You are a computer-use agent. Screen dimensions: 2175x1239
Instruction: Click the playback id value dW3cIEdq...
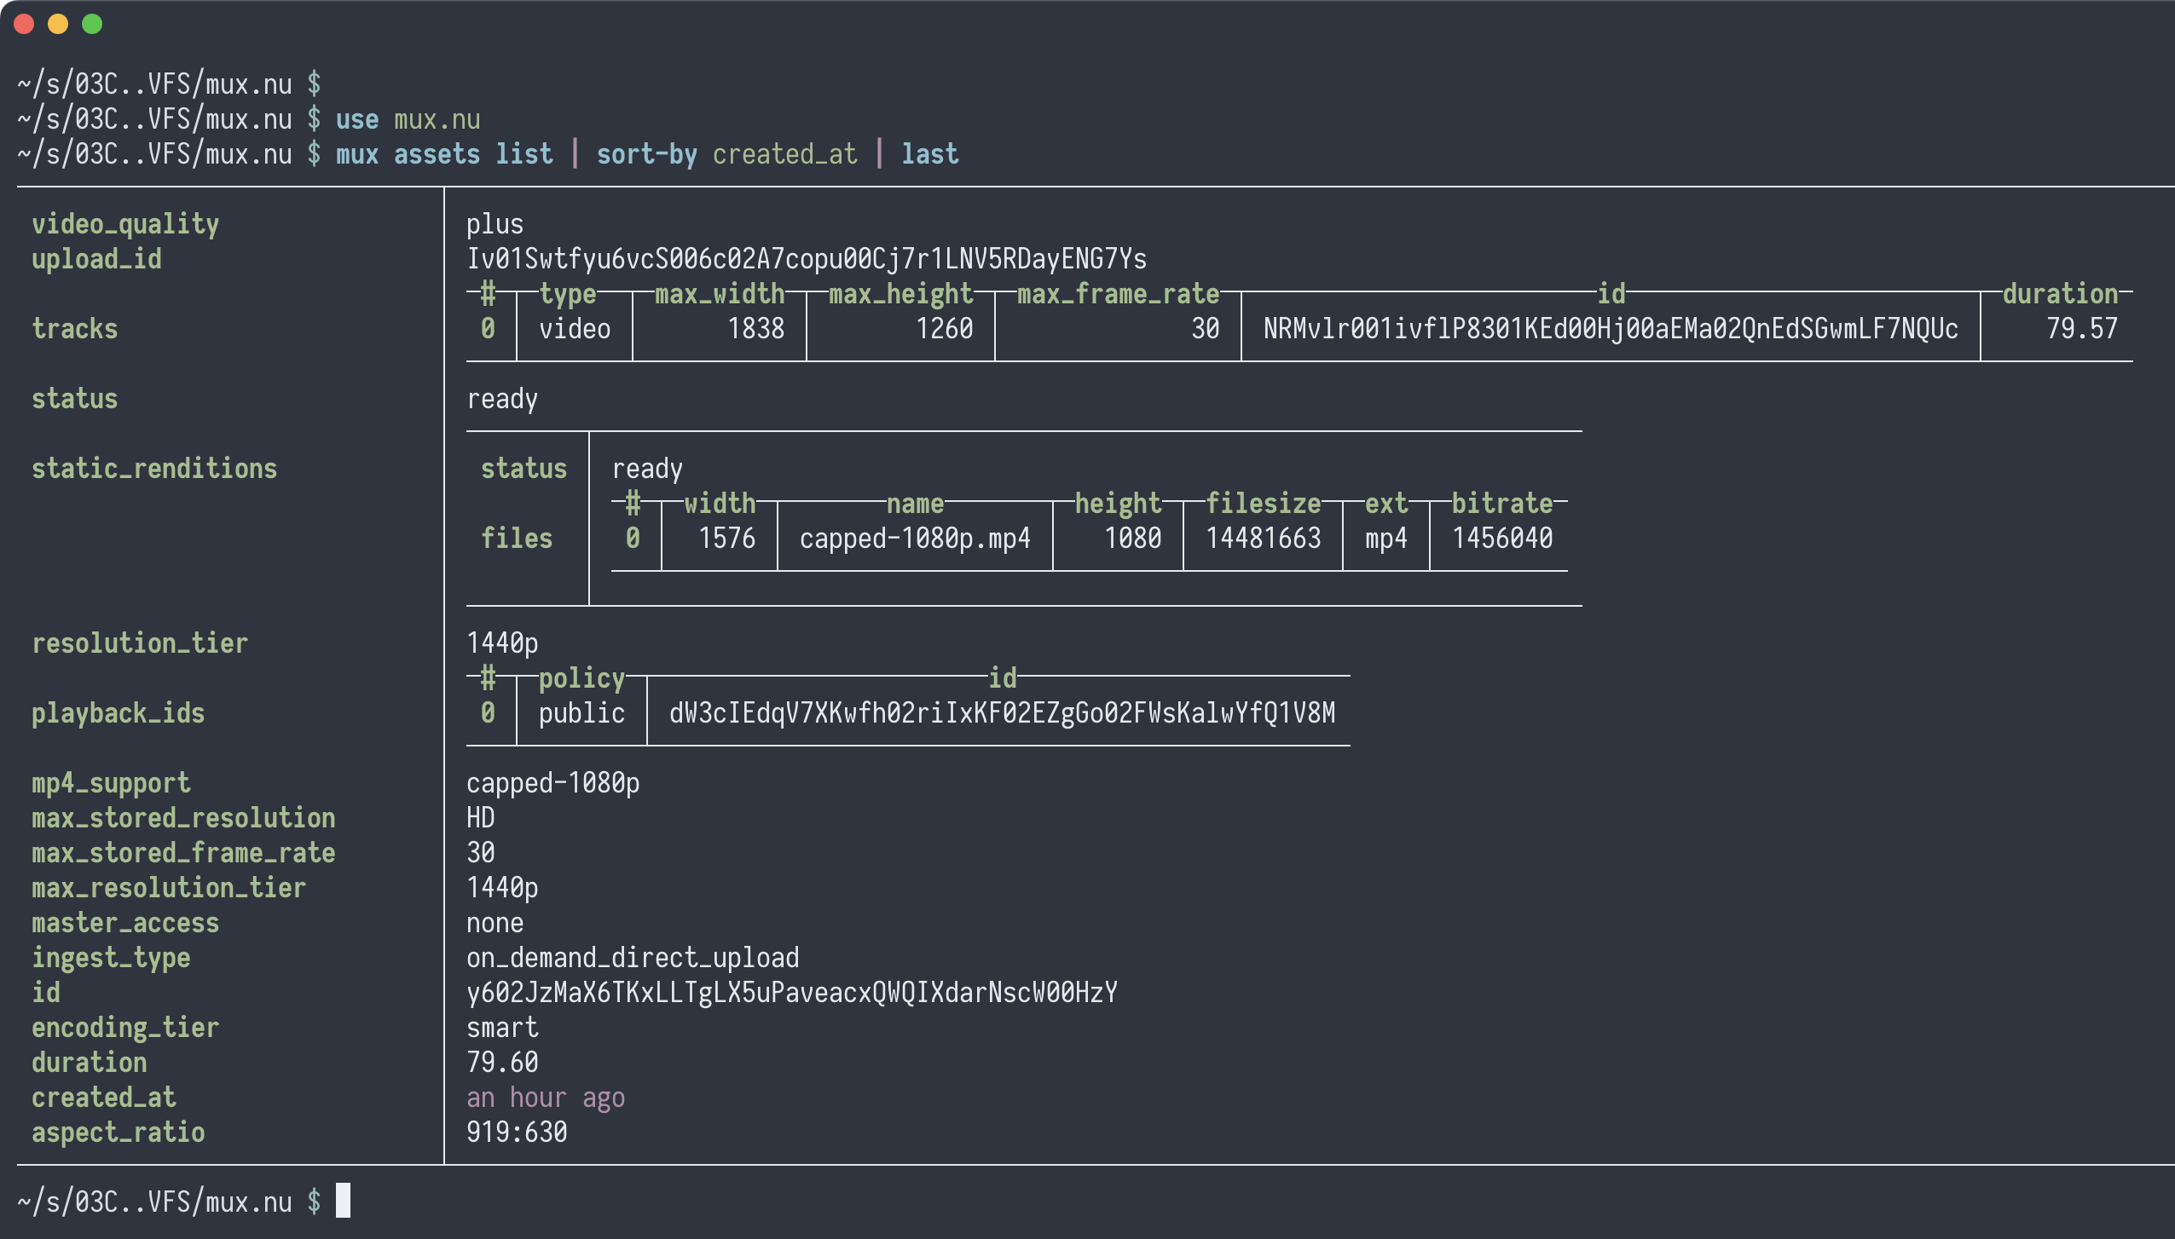1002,713
